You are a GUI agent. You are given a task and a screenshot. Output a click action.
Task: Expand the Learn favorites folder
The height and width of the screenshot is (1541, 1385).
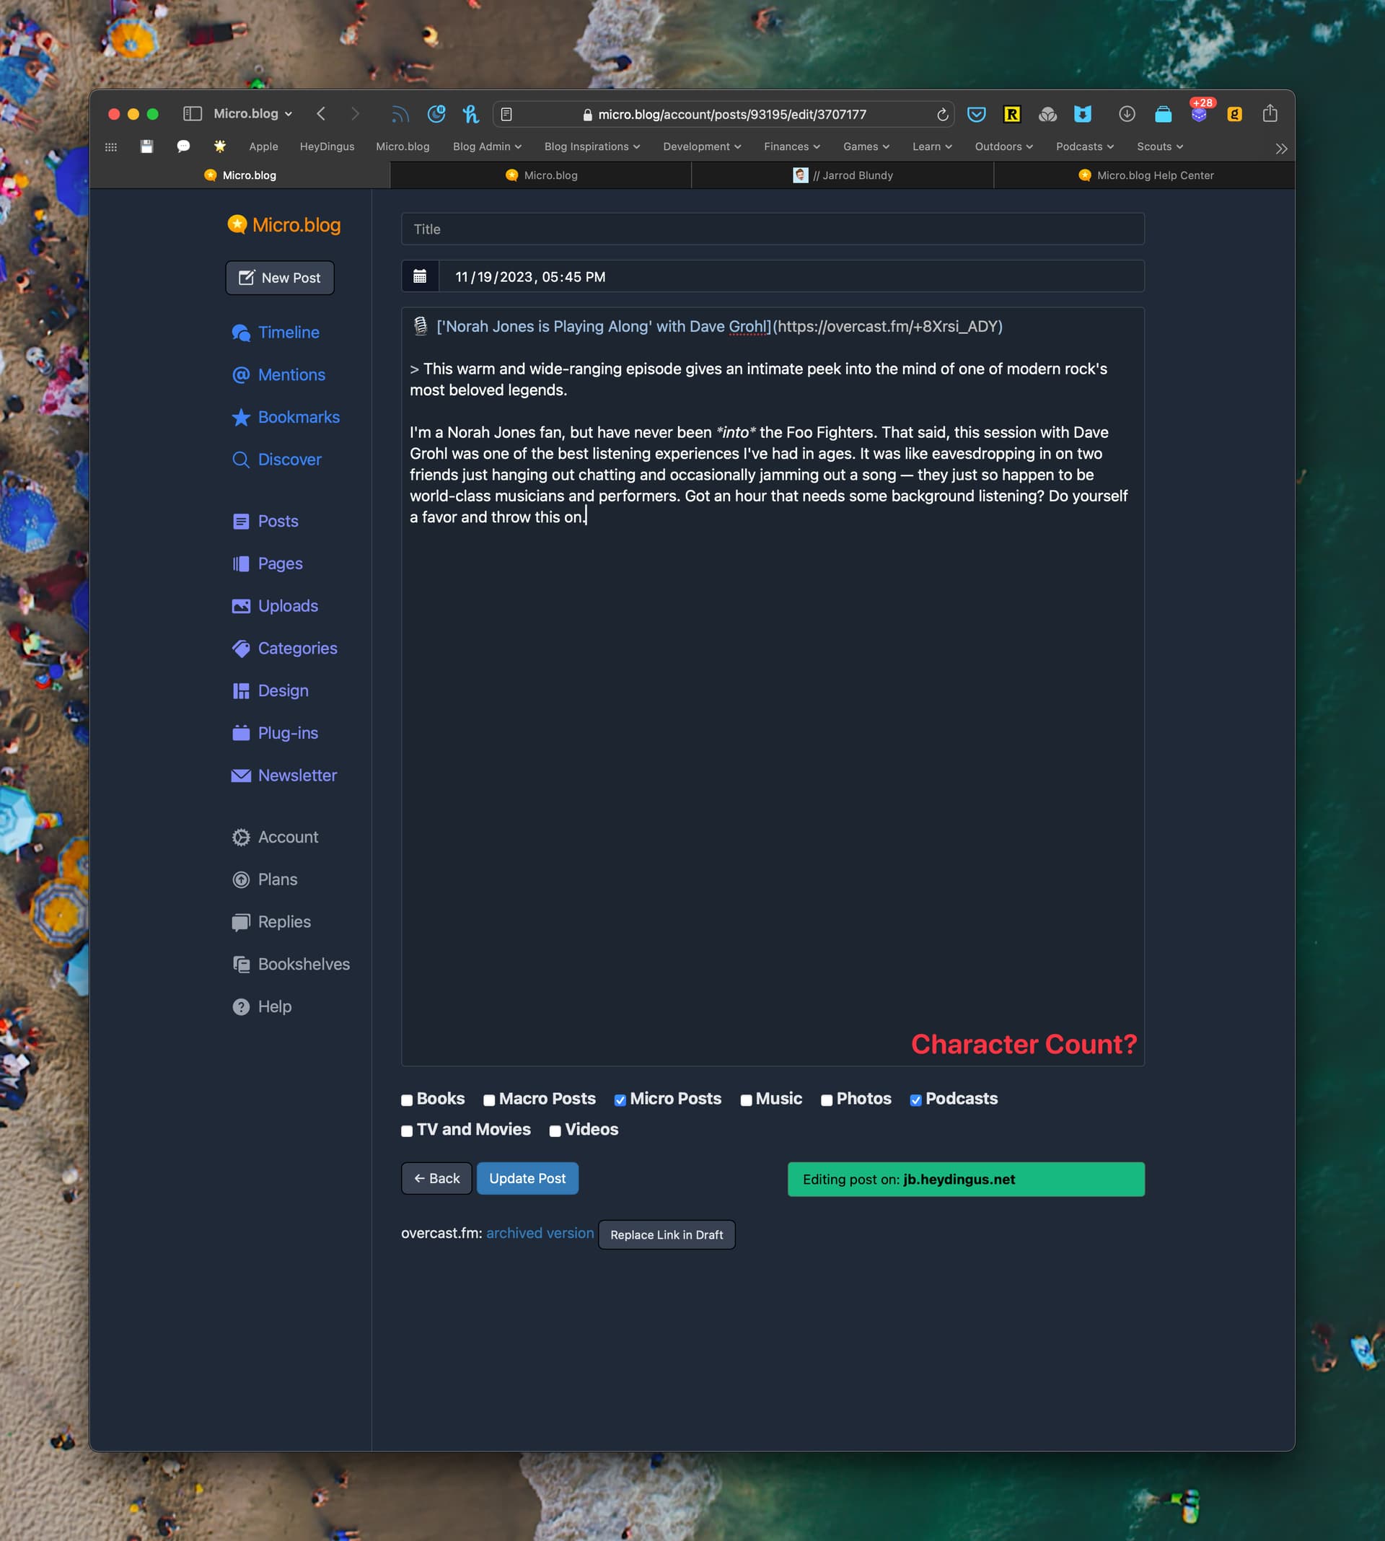(932, 147)
